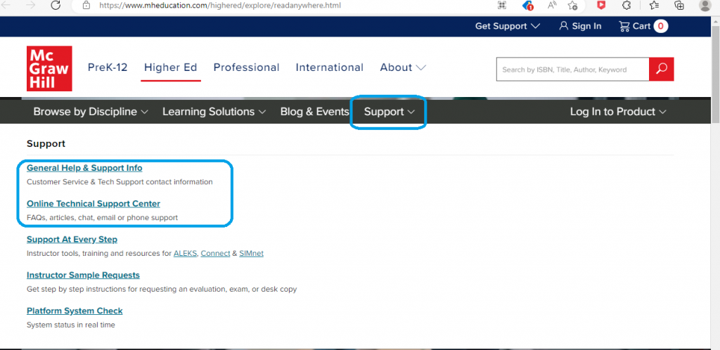Open the shopping cart
The image size is (720, 350).
click(x=642, y=26)
